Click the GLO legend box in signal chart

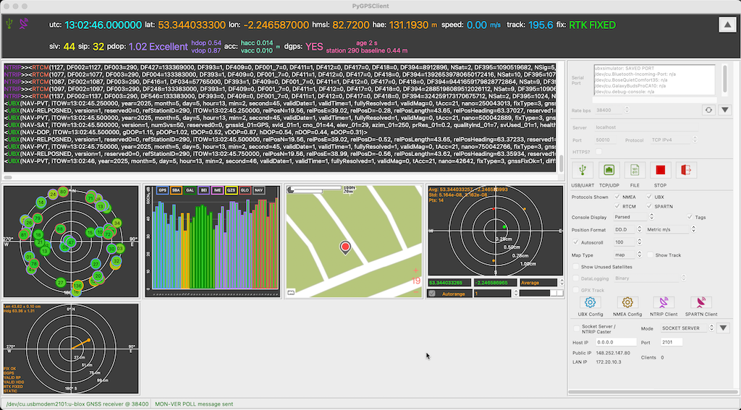tap(245, 190)
